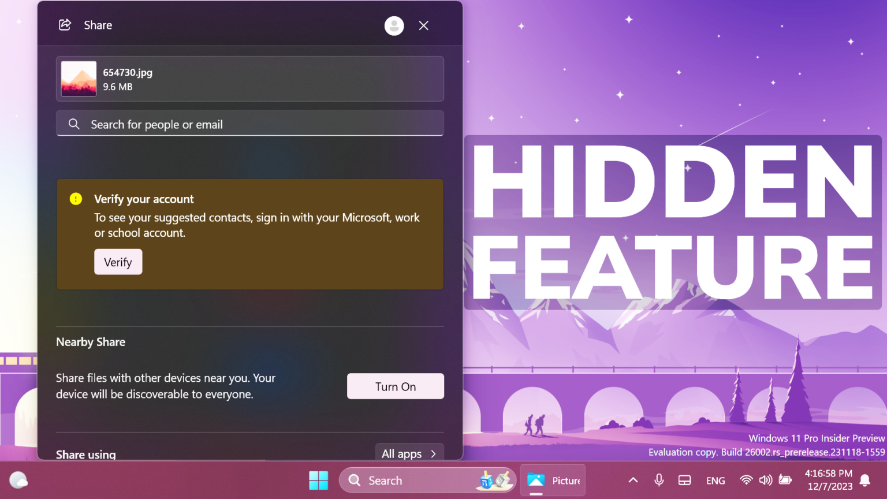Screen dimensions: 887x499
Task: Expand All apps under Share using
Action: [409, 454]
